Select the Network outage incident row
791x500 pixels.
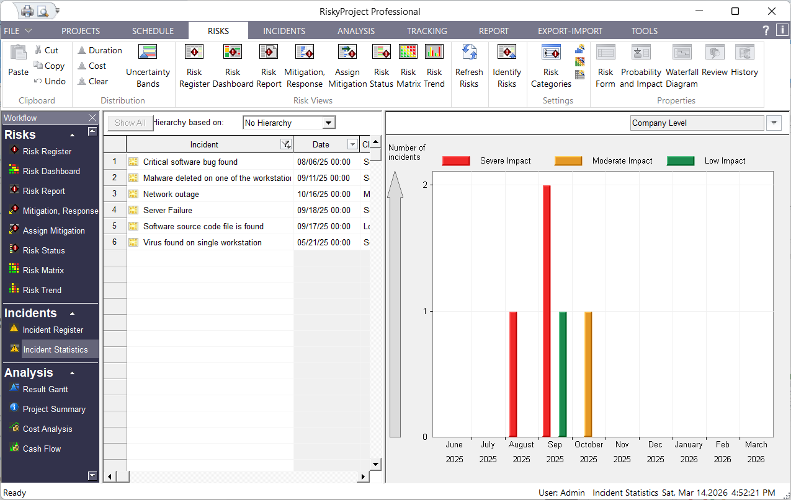point(171,194)
